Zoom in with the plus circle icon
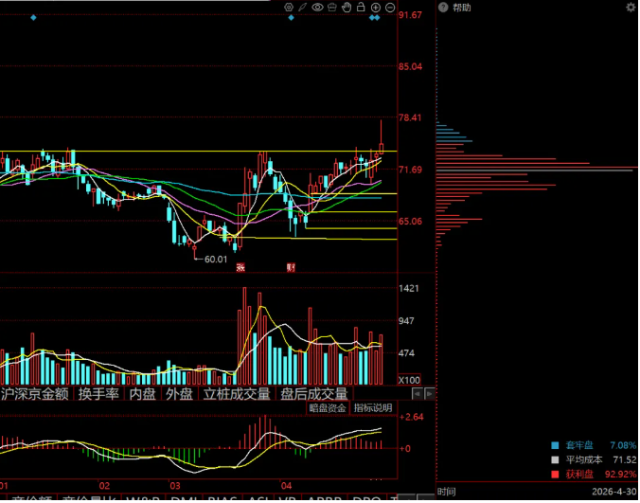 [376, 8]
